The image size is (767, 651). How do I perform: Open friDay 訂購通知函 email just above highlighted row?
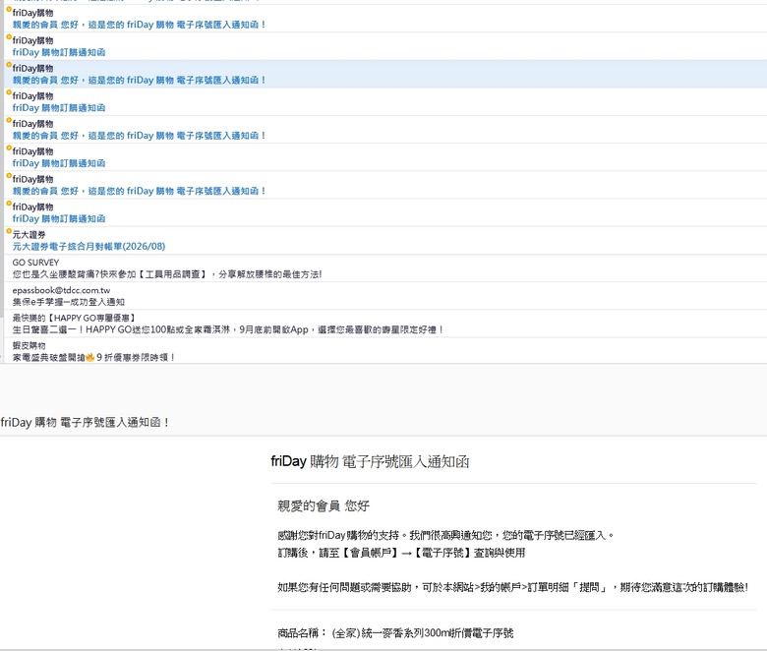[59, 52]
